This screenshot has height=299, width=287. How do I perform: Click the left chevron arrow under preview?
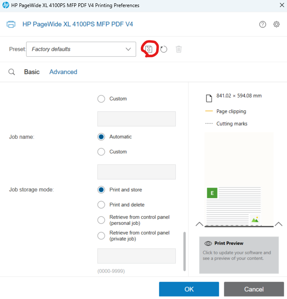(x=200, y=224)
